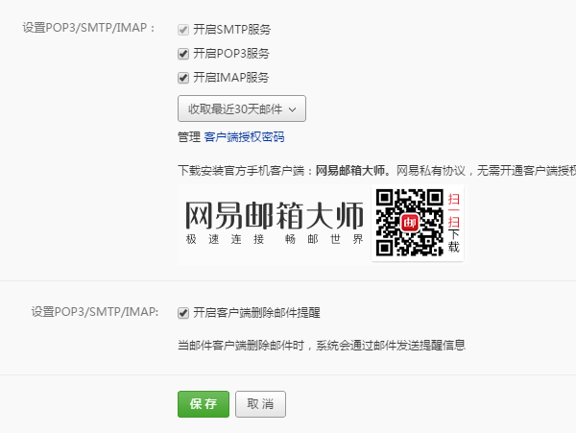
Task: Click the red mail icon inside the QR code
Action: coord(410,223)
